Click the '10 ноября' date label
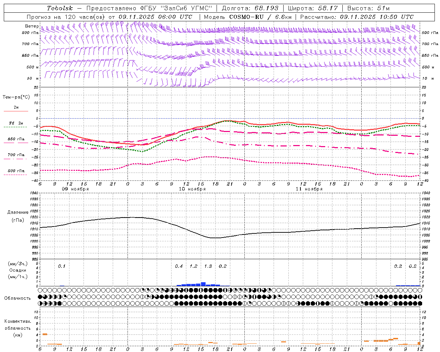The image size is (440, 352). [x=192, y=189]
